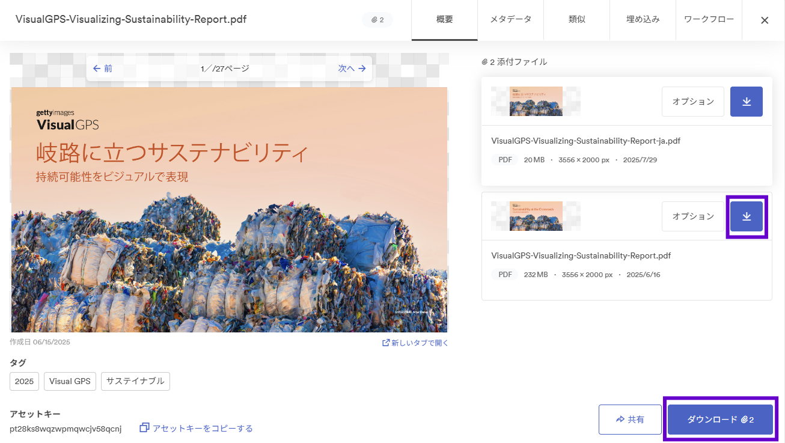Screen dimensions: 785x443
Task: Open thumbnail of the 232 MB attachment
Action: pos(536,216)
